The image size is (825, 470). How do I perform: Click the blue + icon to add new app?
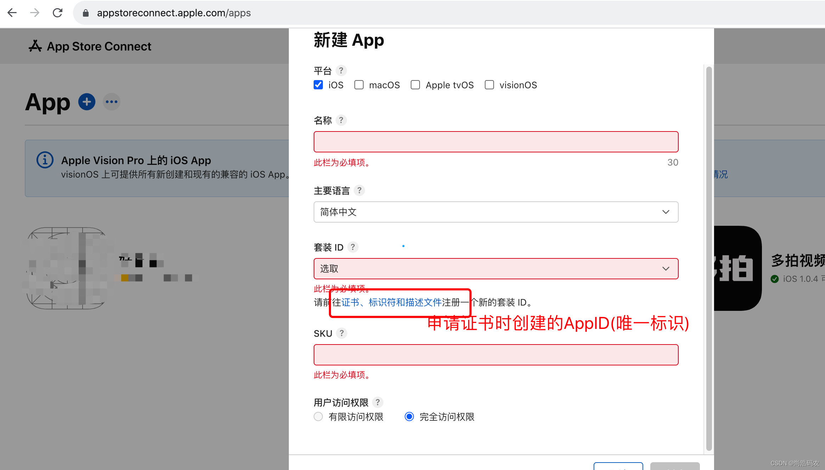pyautogui.click(x=86, y=102)
